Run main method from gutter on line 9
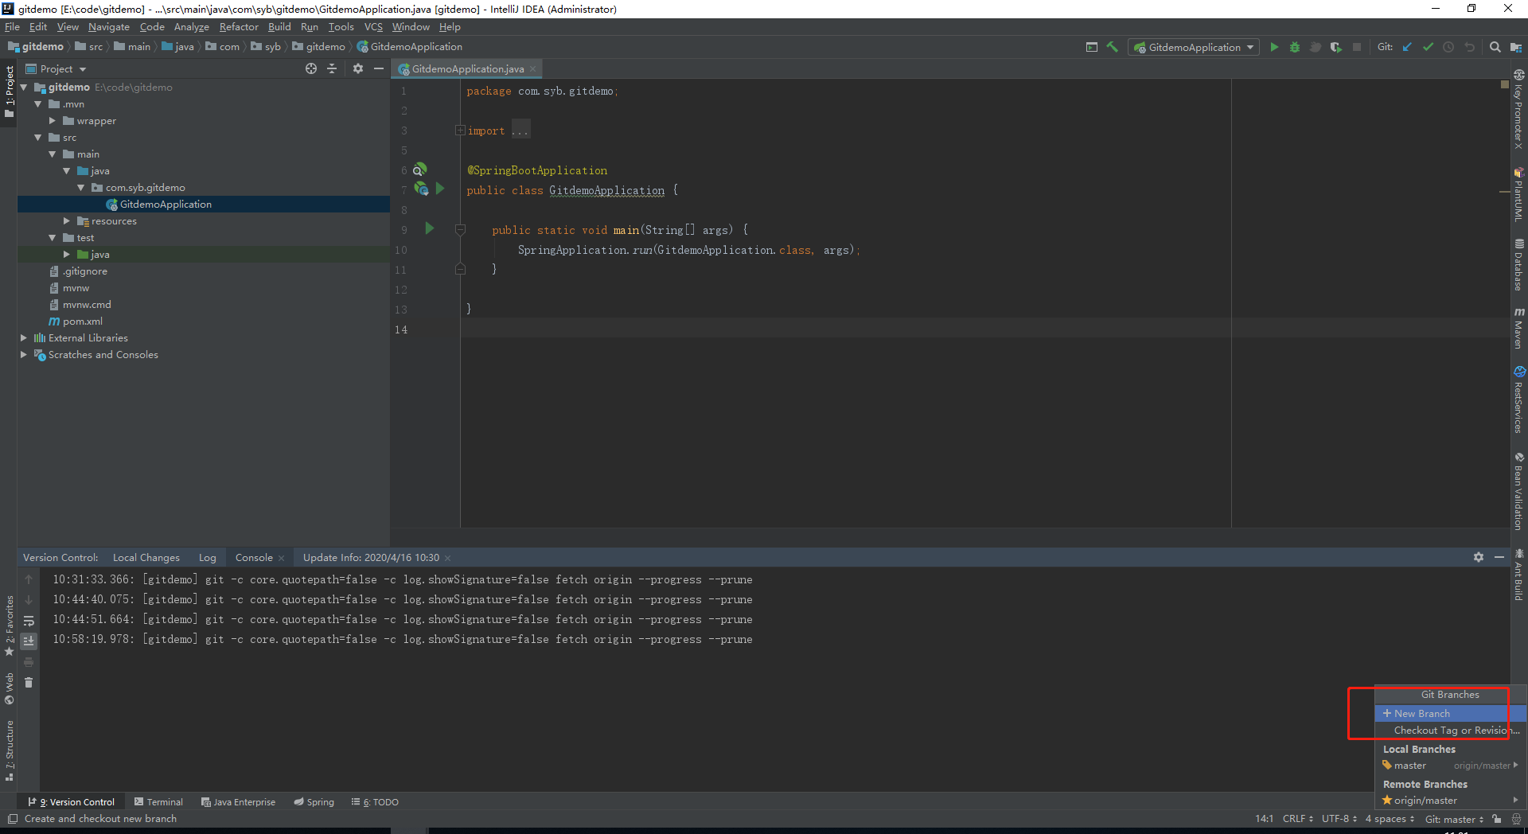 coord(430,229)
